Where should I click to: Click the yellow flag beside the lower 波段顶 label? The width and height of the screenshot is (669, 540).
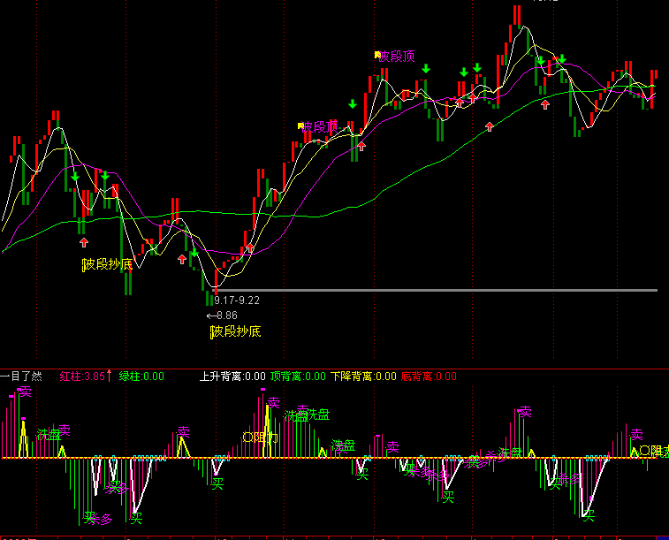click(300, 125)
